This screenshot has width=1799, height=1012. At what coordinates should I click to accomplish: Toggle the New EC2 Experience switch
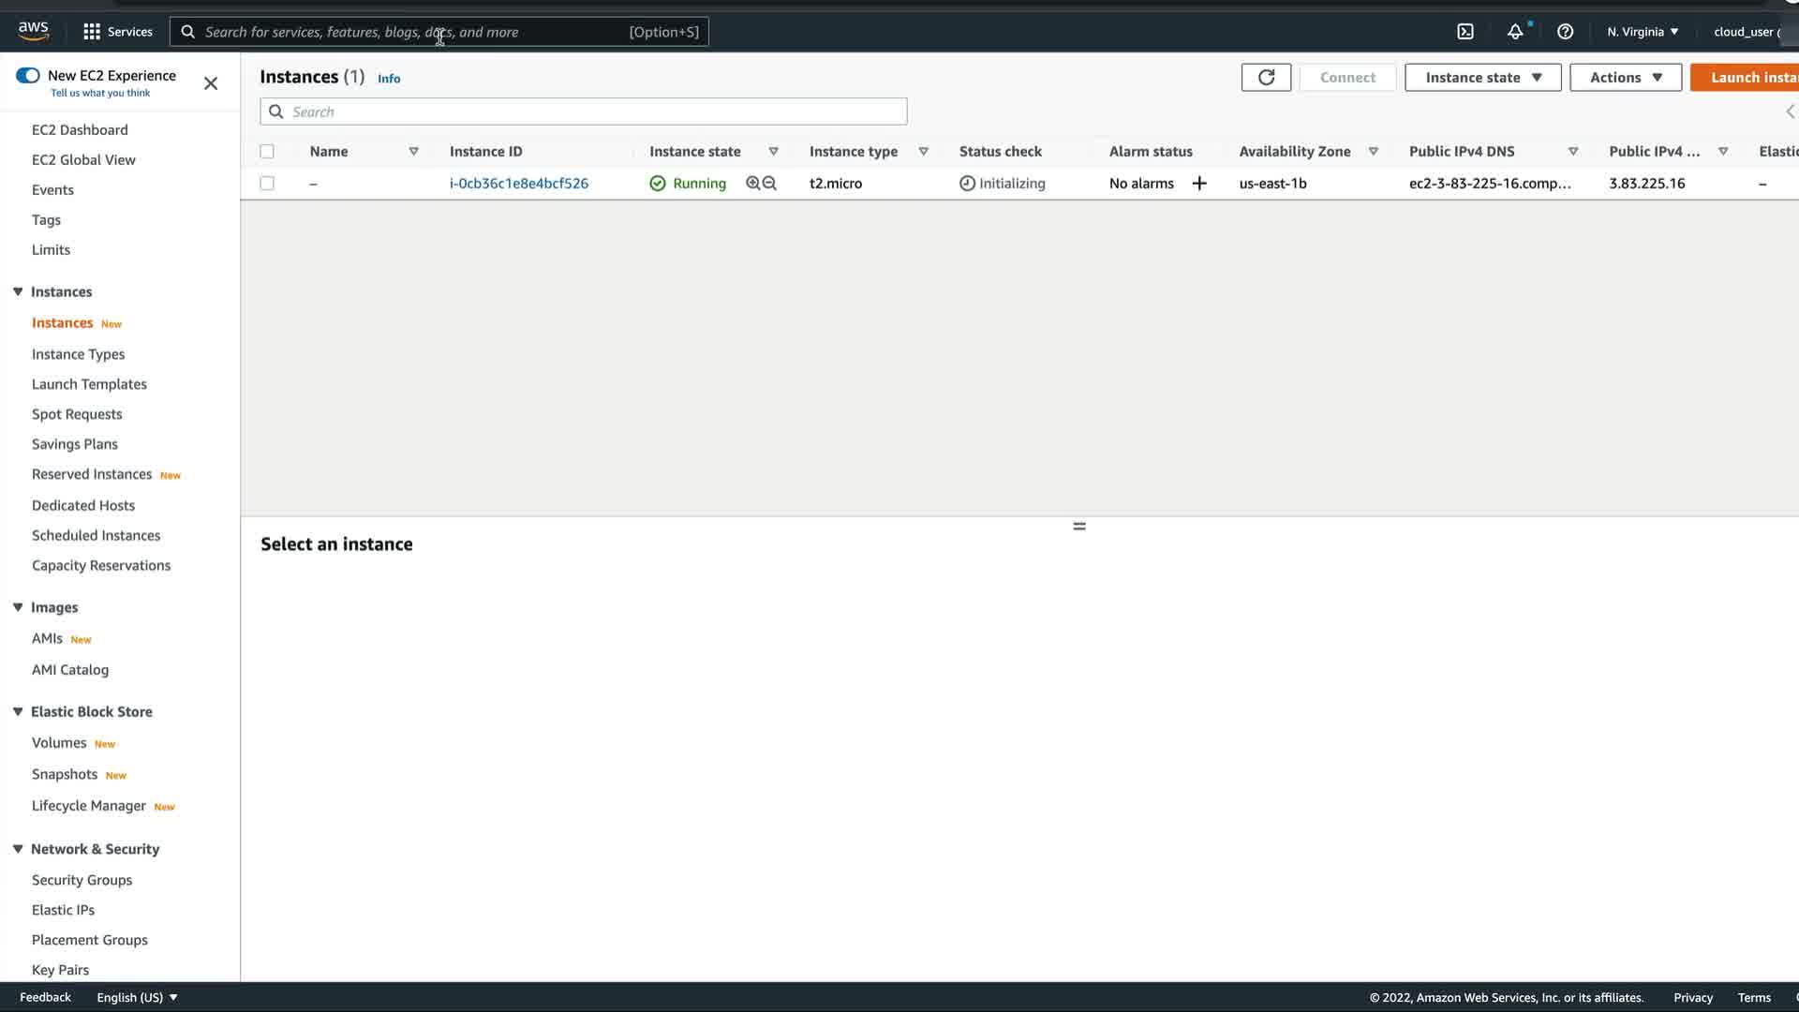pyautogui.click(x=28, y=76)
